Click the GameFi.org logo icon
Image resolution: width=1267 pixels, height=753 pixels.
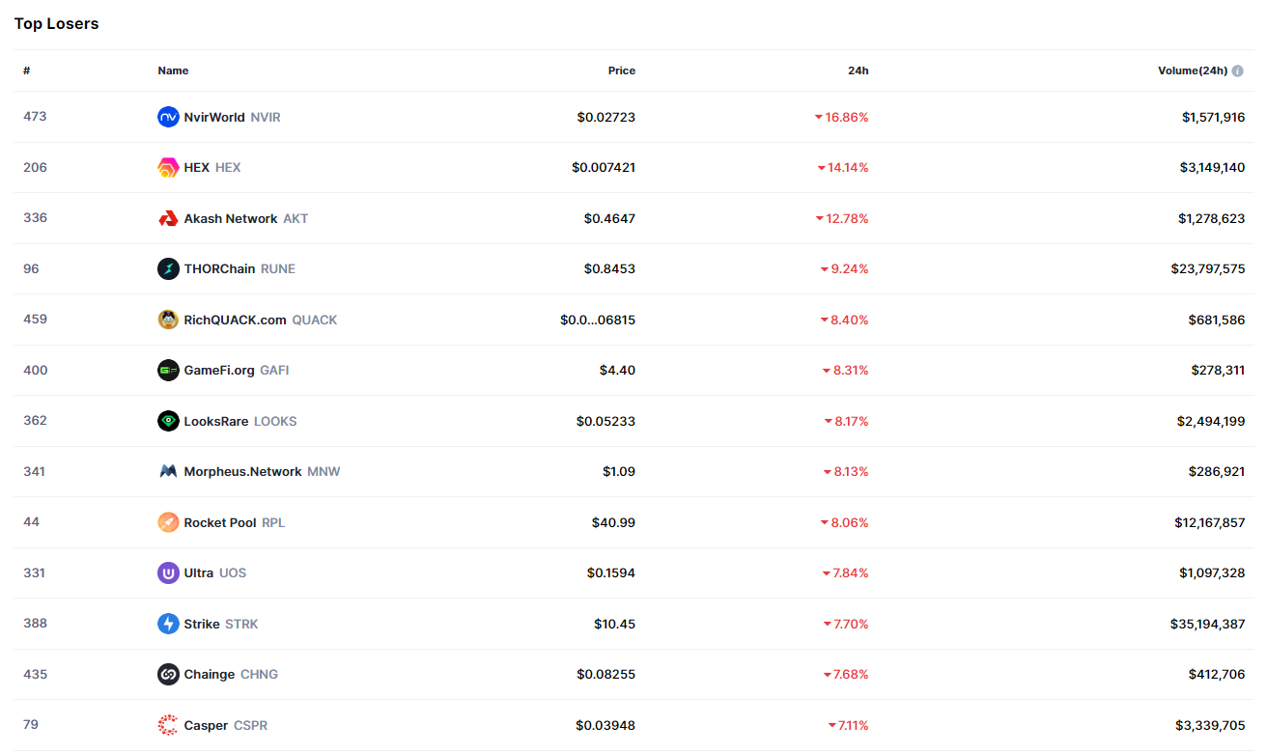168,371
